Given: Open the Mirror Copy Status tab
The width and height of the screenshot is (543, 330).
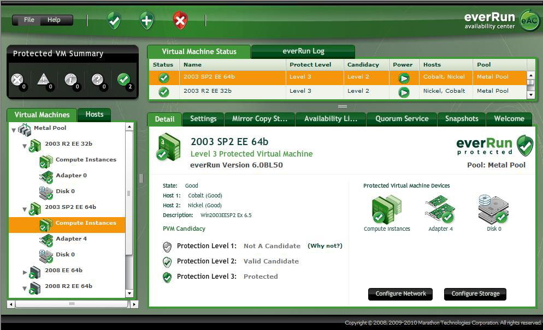Looking at the screenshot, I should point(259,119).
